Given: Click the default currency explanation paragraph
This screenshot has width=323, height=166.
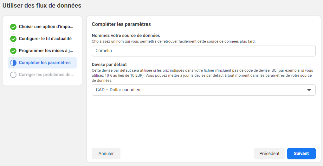Looking at the screenshot, I should 203,75.
